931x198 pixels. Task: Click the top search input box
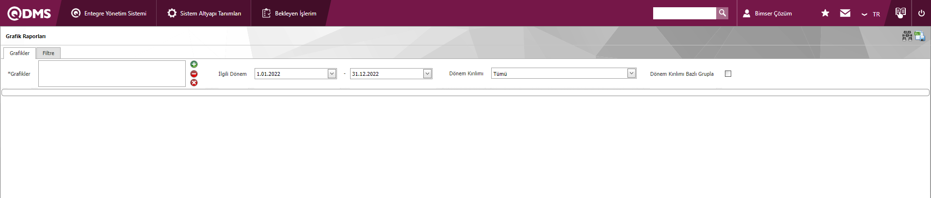point(684,13)
